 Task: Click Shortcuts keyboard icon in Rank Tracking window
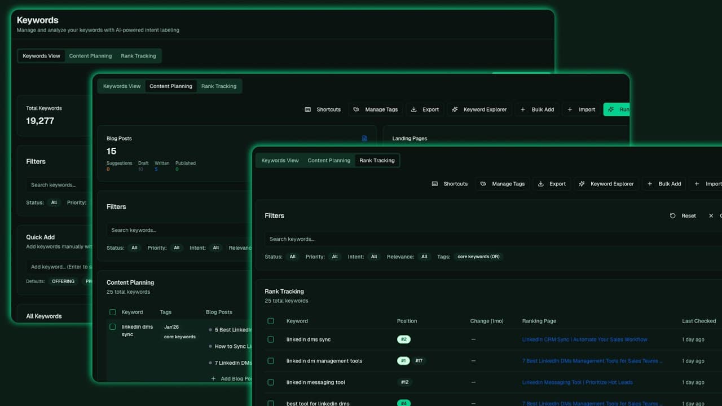(435, 184)
